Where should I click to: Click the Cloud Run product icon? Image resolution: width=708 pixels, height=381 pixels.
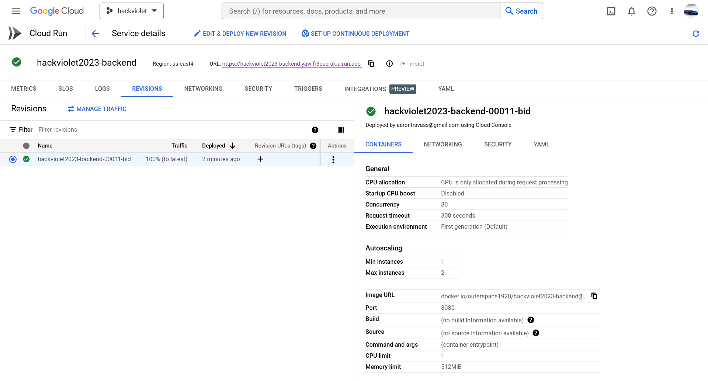[15, 33]
